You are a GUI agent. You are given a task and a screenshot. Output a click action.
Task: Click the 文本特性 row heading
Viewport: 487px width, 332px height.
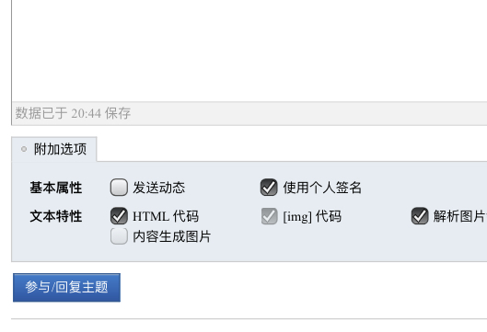click(56, 216)
